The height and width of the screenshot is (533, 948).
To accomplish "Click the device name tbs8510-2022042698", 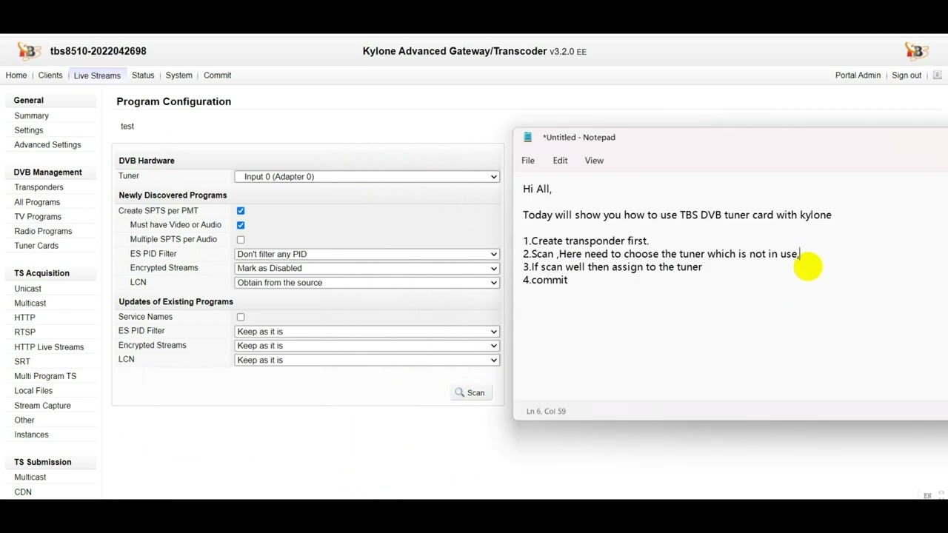I will coord(99,51).
